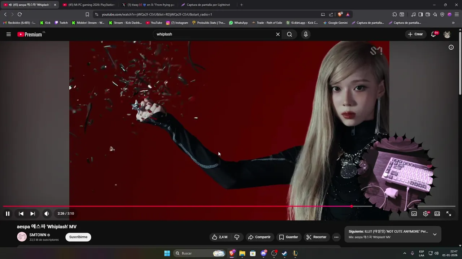Viewport: 462px width, 259px height.
Task: Expand the Siguiente up-next panel chevron
Action: 435,234
